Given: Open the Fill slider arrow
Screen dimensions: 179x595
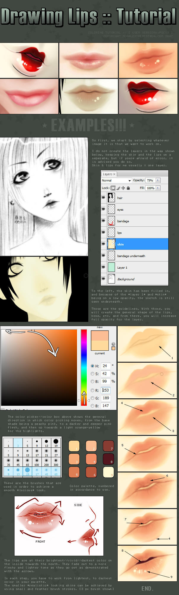Looking at the screenshot, I should tap(158, 188).
